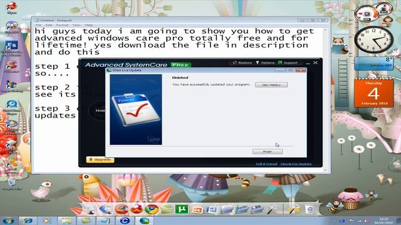Open Support in Advanced SystemCare title bar

tap(288, 62)
